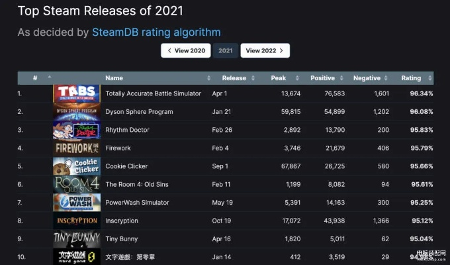This screenshot has height=265, width=450.
Task: Go to View 2020 rankings
Action: coord(186,50)
